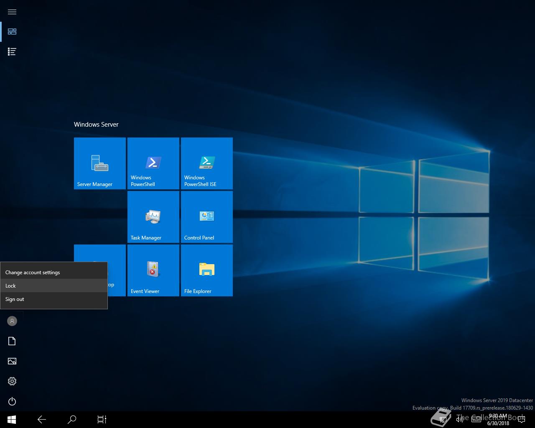Open the Event Viewer tile
535x428 pixels.
tap(153, 270)
